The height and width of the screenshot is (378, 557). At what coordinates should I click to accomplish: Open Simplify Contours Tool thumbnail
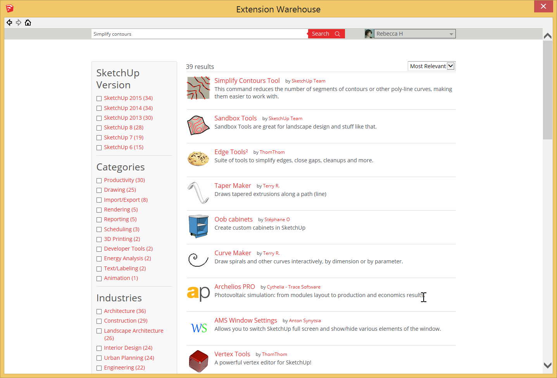pyautogui.click(x=198, y=88)
